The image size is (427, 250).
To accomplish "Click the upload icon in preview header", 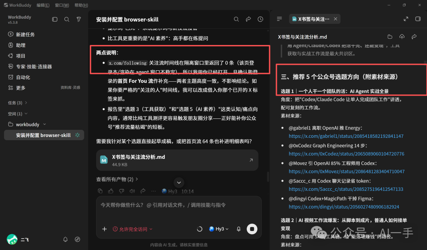I will (402, 37).
